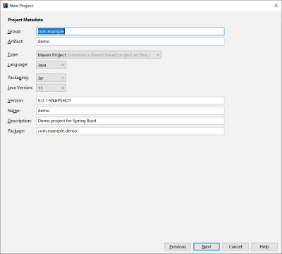Click the chevron on the Packaging box
Viewport: 282px width, 254px height.
[63, 78]
